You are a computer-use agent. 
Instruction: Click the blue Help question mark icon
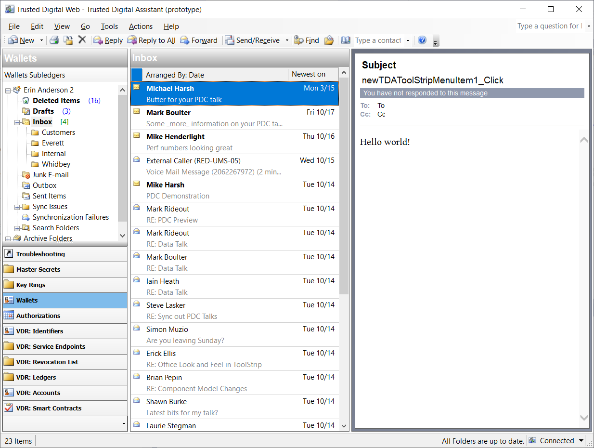pos(422,40)
